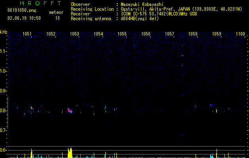Click the bright red meteor echo near 1053
This screenshot has height=158, width=249.
click(70, 110)
